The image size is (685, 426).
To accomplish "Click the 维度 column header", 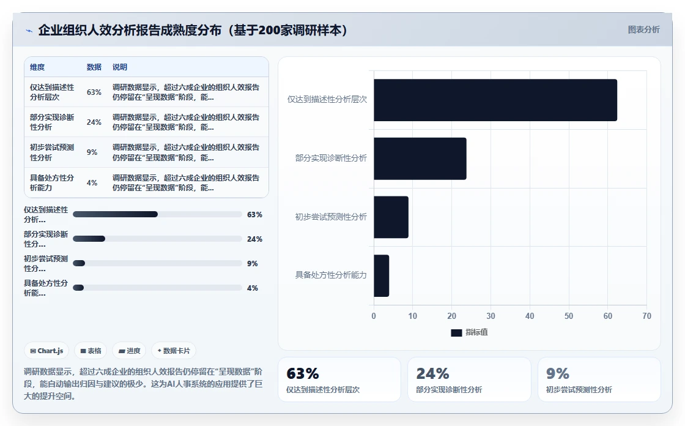I will click(x=37, y=67).
